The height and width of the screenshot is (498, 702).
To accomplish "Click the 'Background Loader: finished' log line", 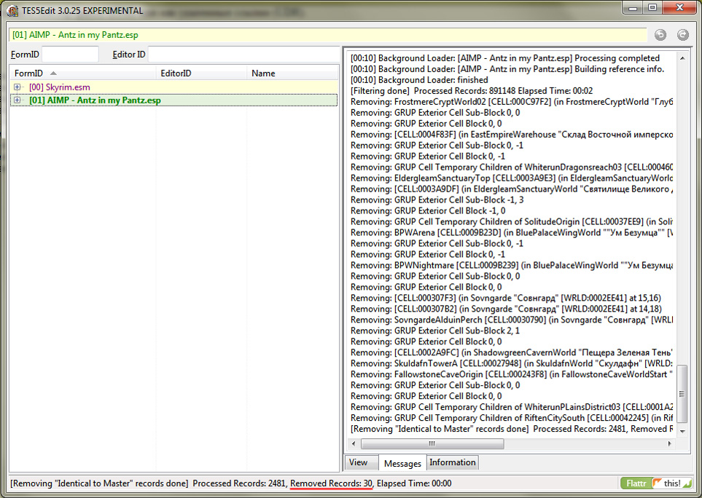I will [x=419, y=79].
